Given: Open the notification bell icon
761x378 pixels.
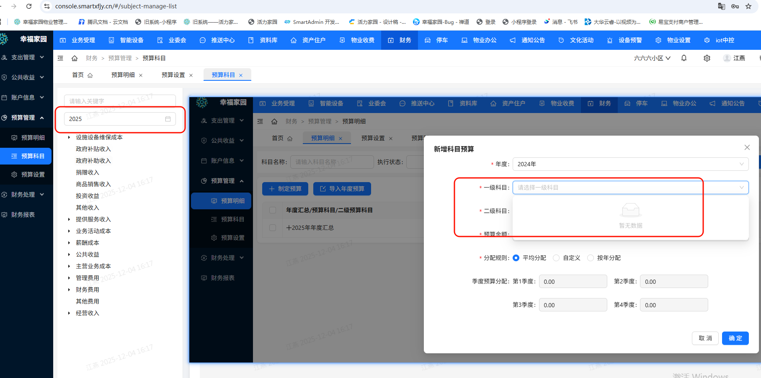Looking at the screenshot, I should point(684,58).
